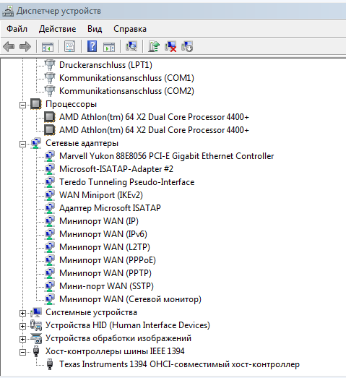This screenshot has height=378, width=346.
Task: Open the Действие menu
Action: pyautogui.click(x=57, y=29)
